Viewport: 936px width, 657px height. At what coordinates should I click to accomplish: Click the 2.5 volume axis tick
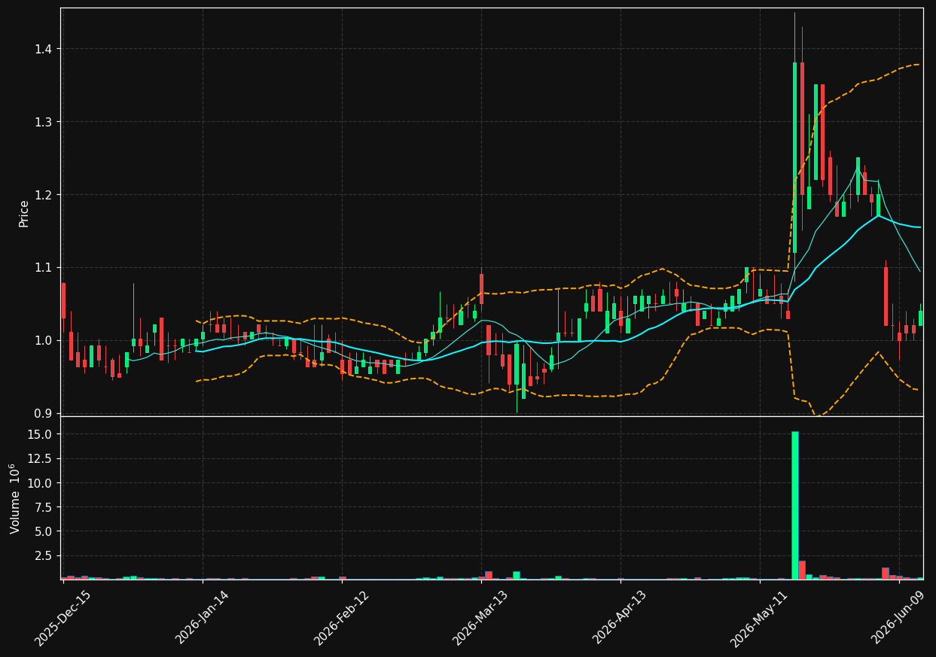click(x=44, y=555)
